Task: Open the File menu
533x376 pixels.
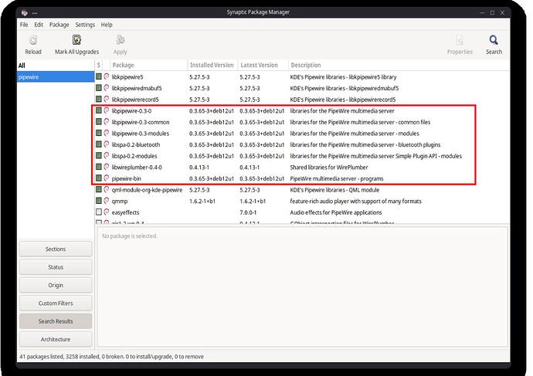Action: [x=24, y=25]
